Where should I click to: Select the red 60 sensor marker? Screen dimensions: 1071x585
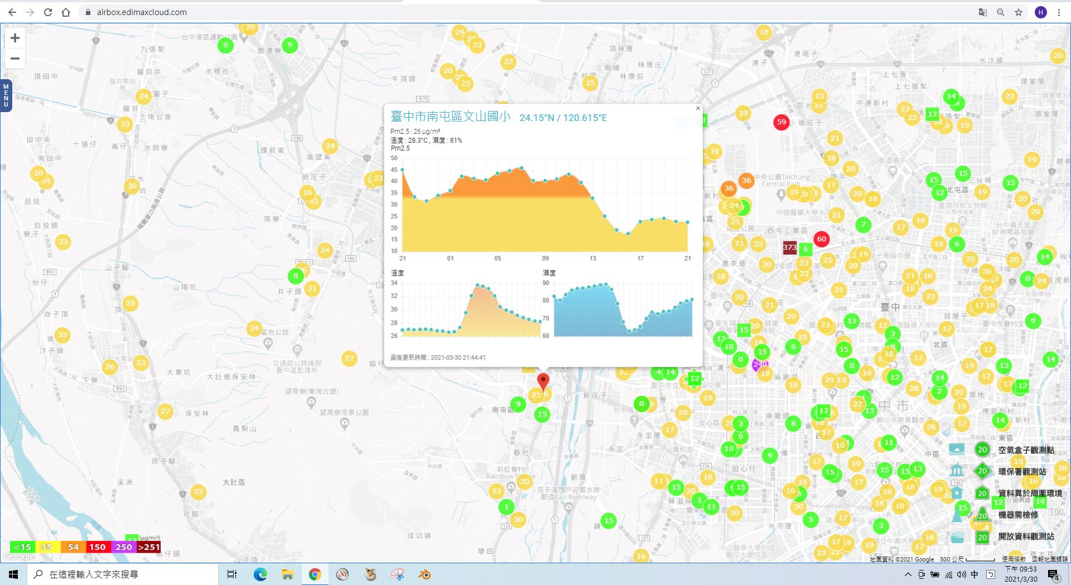point(821,239)
